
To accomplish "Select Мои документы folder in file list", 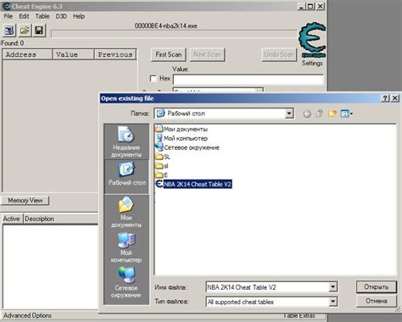I will click(x=181, y=129).
